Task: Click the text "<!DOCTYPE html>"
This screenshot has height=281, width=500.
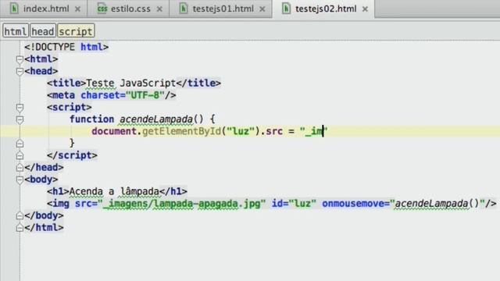Action: tap(66, 47)
